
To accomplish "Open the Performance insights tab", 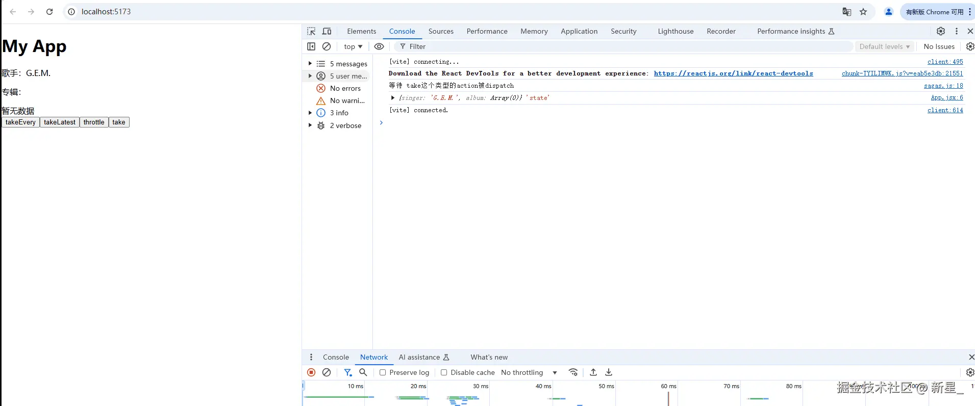I will pos(795,31).
